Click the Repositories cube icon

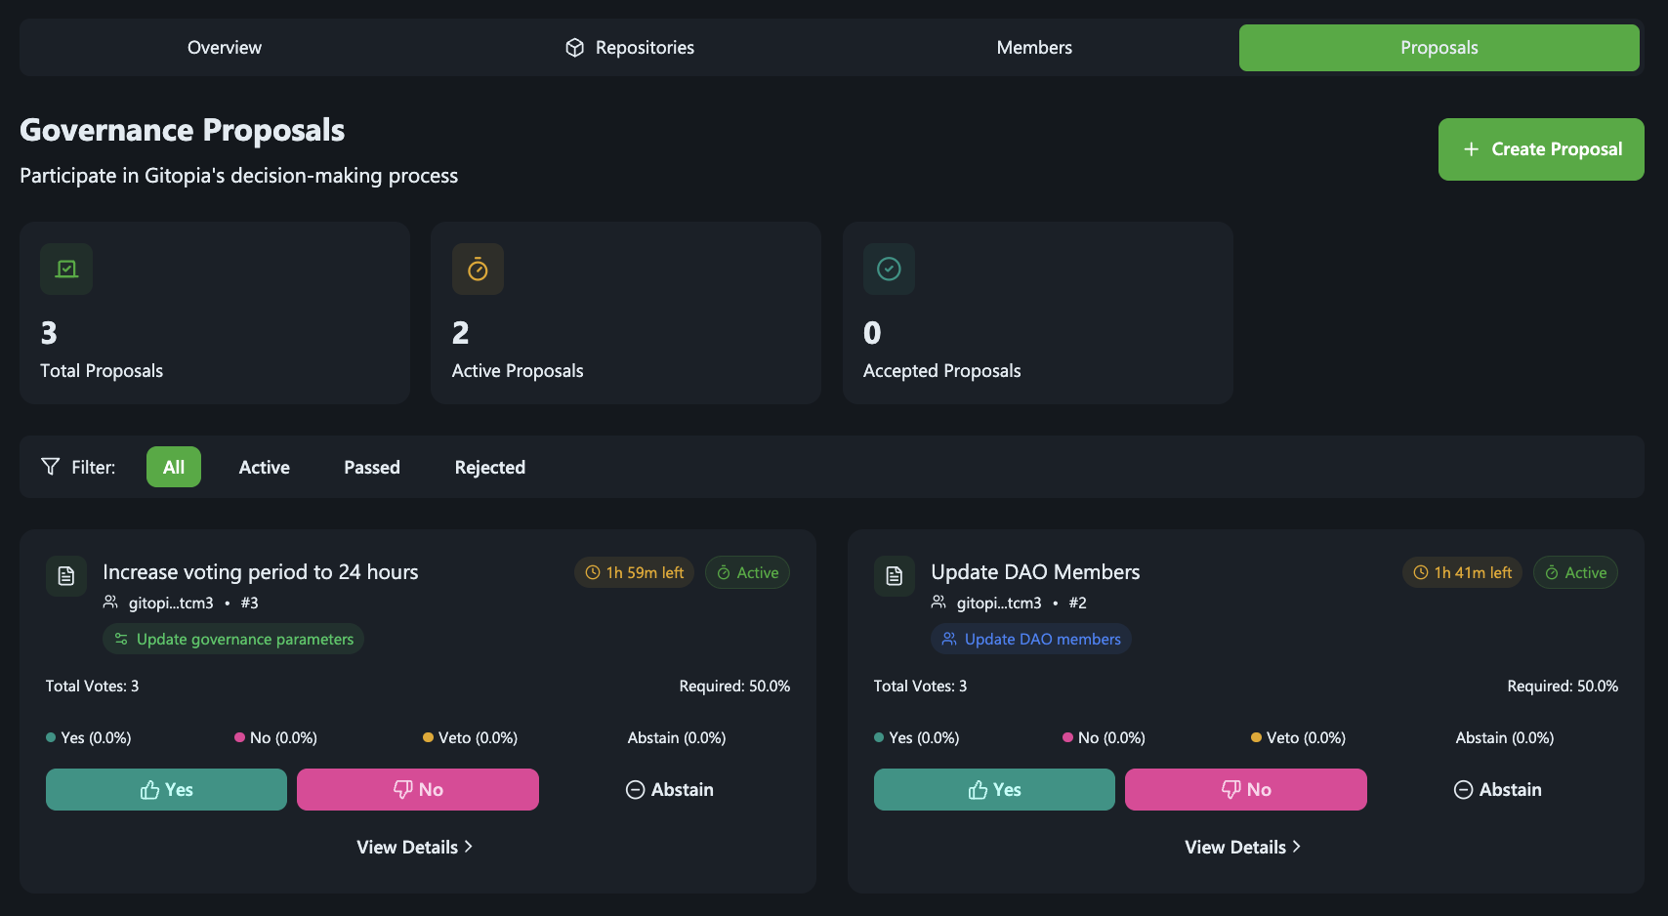tap(575, 48)
